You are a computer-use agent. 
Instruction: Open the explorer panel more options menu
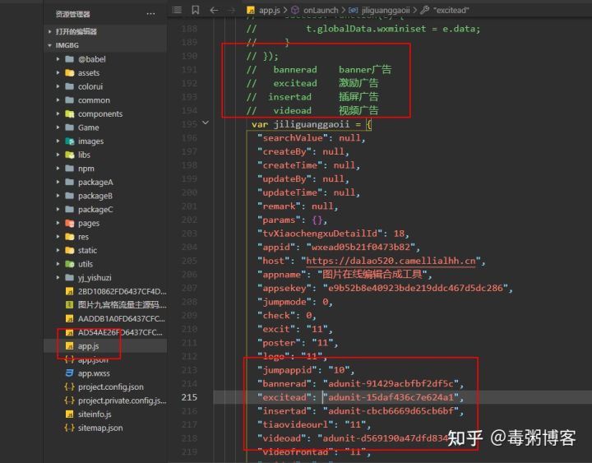(x=150, y=14)
